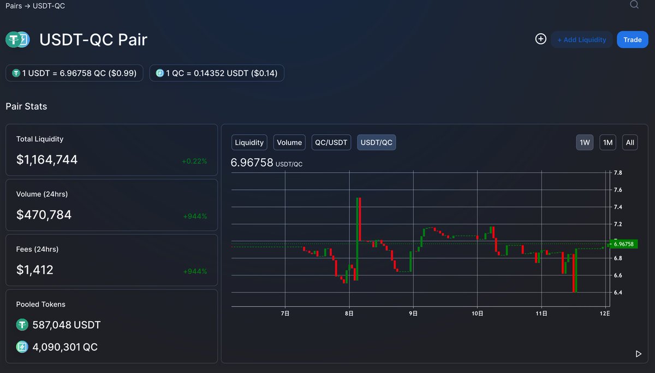This screenshot has width=655, height=373.
Task: Click the +0.22% liquidity change
Action: [194, 161]
